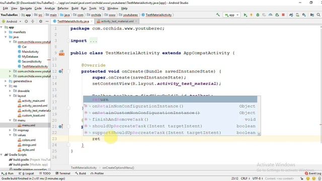This screenshot has height=181, width=322.
Task: Expand the mipmap folder
Action: 10,130
